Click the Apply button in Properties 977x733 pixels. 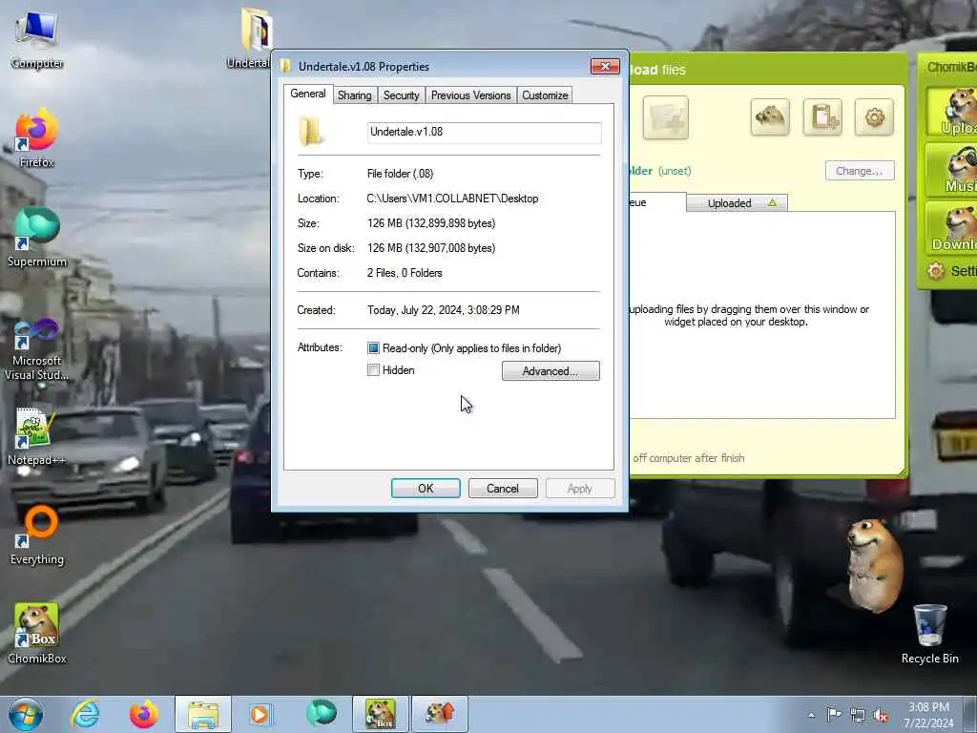pos(580,489)
